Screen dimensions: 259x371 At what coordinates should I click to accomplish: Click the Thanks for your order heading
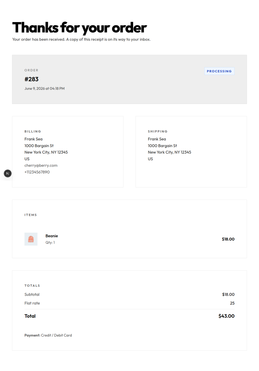coord(80,28)
